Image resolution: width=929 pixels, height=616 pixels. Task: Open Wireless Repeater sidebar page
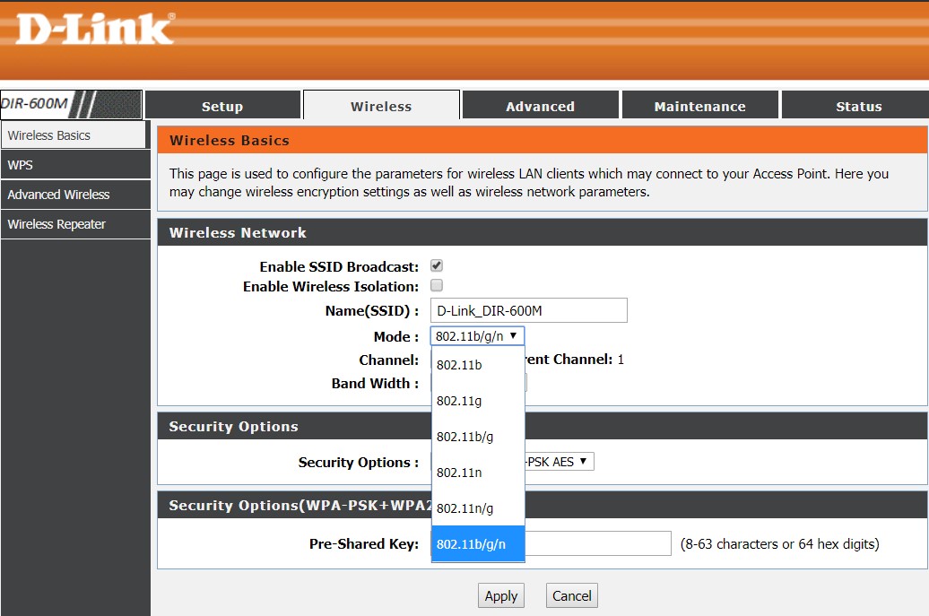click(75, 224)
